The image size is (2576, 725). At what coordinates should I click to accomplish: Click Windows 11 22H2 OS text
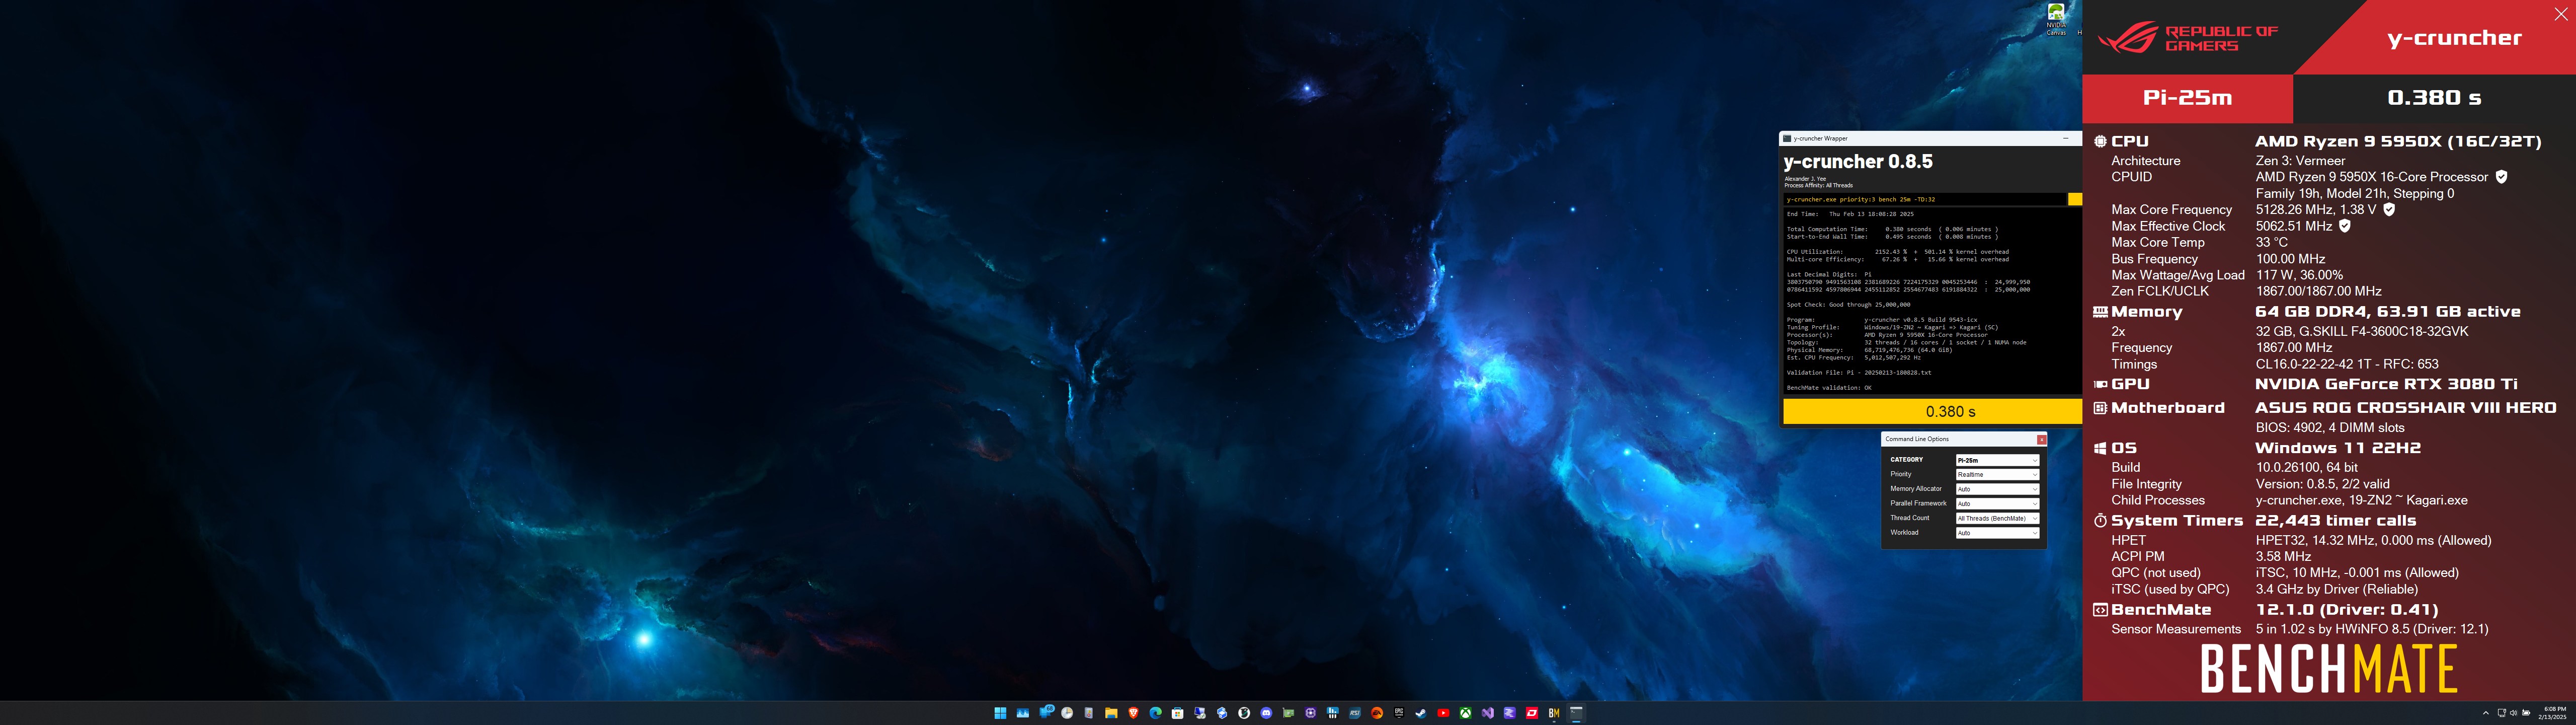pos(2337,448)
